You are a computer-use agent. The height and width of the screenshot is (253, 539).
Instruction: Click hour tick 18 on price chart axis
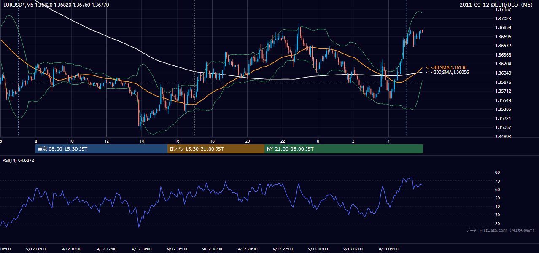point(212,141)
